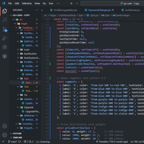Click the Pages folder icon

18,23
